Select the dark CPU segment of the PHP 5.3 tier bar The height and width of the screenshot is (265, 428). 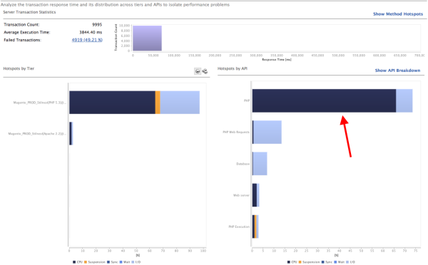(112, 103)
